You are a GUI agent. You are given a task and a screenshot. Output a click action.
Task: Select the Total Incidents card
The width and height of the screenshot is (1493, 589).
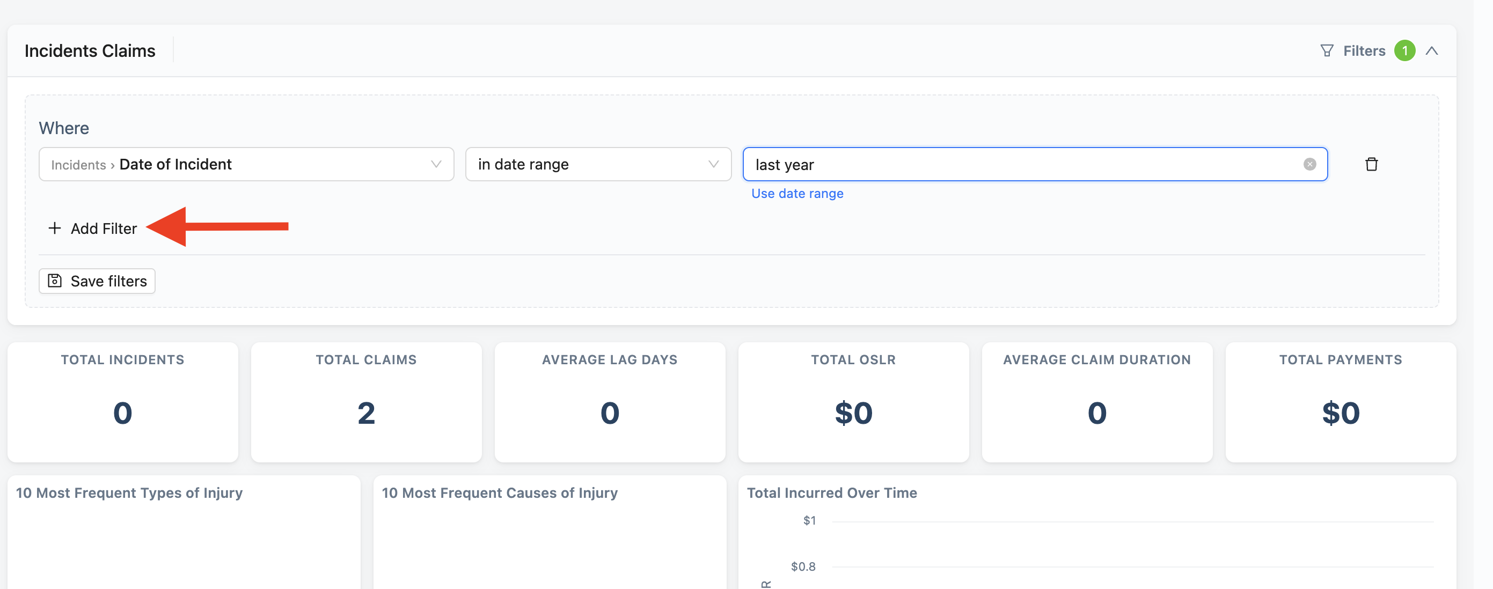click(123, 402)
